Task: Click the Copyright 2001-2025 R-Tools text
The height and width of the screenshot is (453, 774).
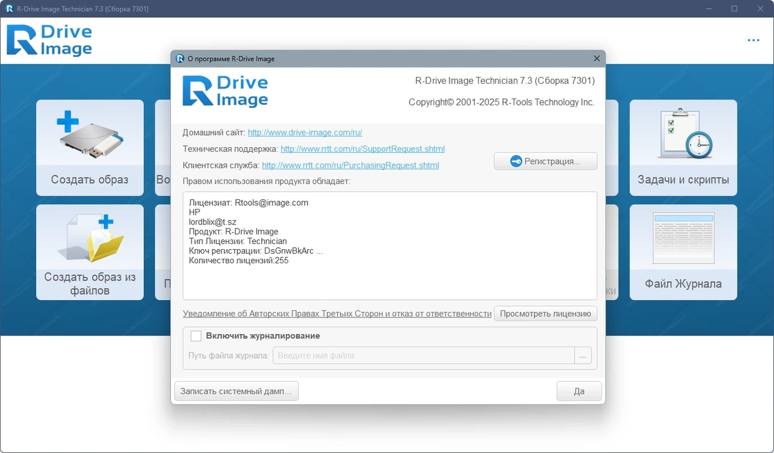Action: click(x=502, y=102)
